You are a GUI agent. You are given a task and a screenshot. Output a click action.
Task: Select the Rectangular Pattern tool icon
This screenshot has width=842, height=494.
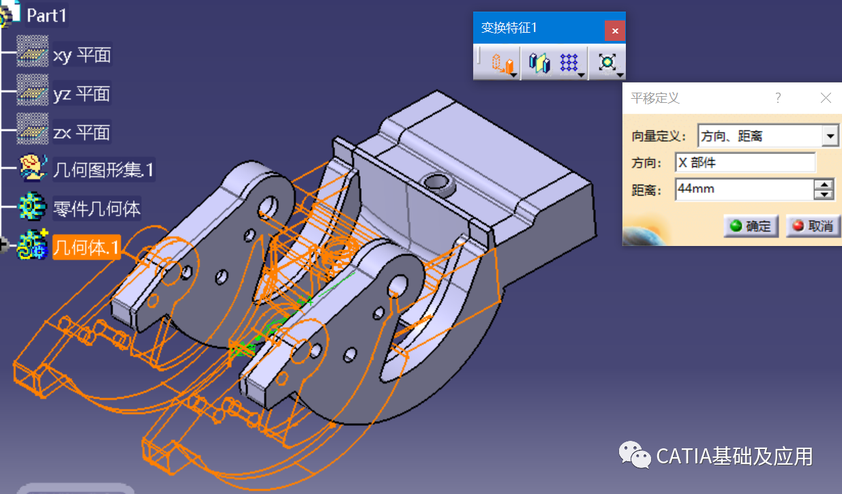[x=568, y=63]
